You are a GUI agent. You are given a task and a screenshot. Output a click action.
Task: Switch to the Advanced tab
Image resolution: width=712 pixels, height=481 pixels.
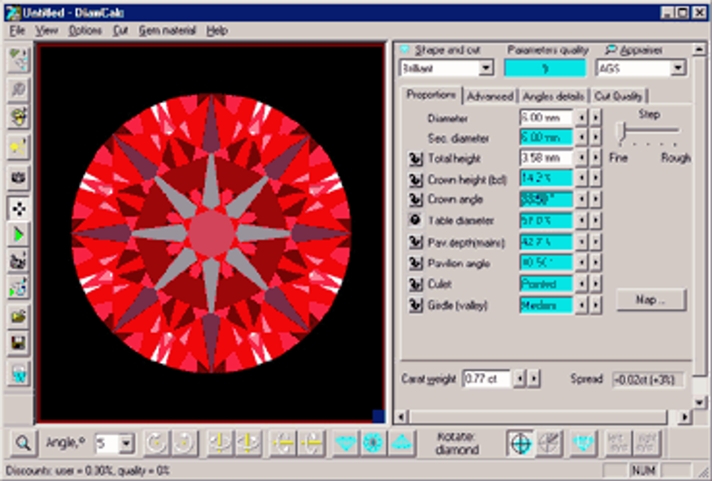coord(489,96)
